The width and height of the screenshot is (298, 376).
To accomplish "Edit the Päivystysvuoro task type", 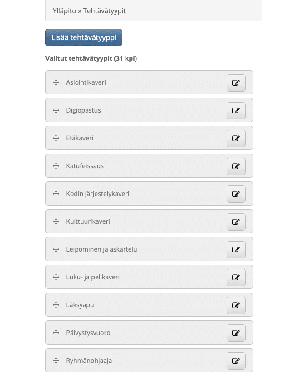I will click(x=236, y=333).
